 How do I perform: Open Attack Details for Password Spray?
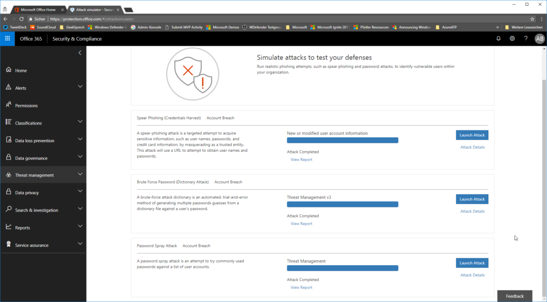[472, 275]
